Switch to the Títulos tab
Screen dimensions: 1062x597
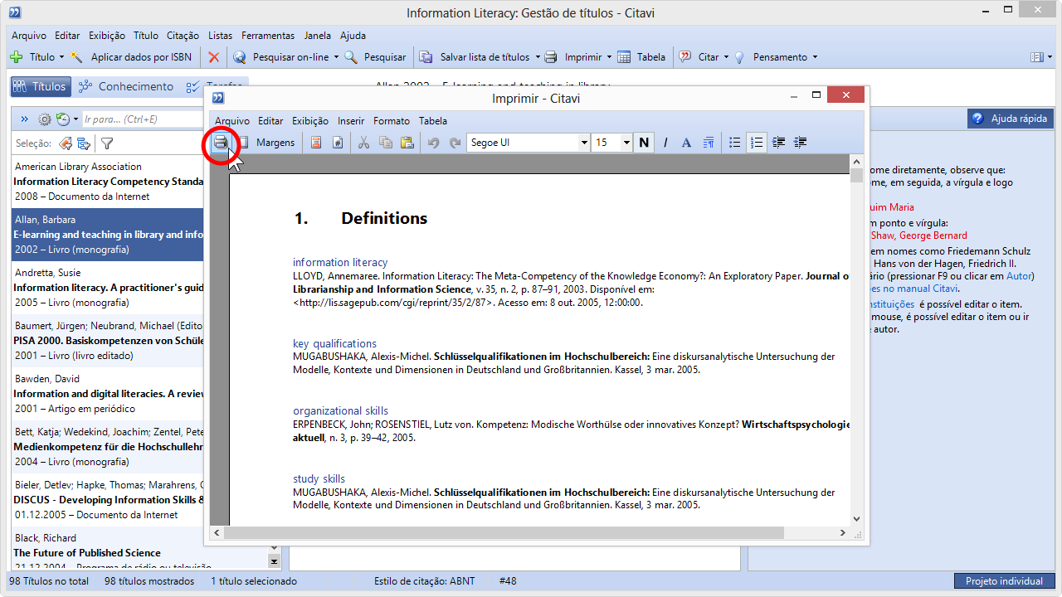(39, 86)
